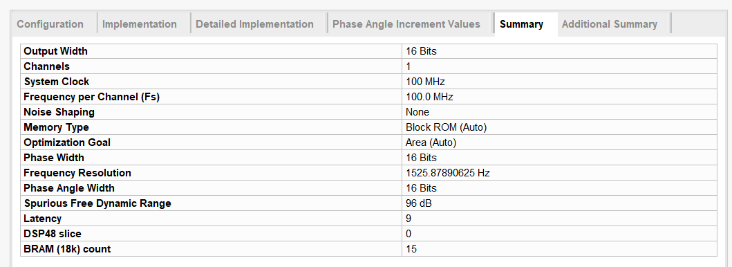Click the Optimization Goal Area (Auto) value
The image size is (732, 267).
click(x=431, y=142)
